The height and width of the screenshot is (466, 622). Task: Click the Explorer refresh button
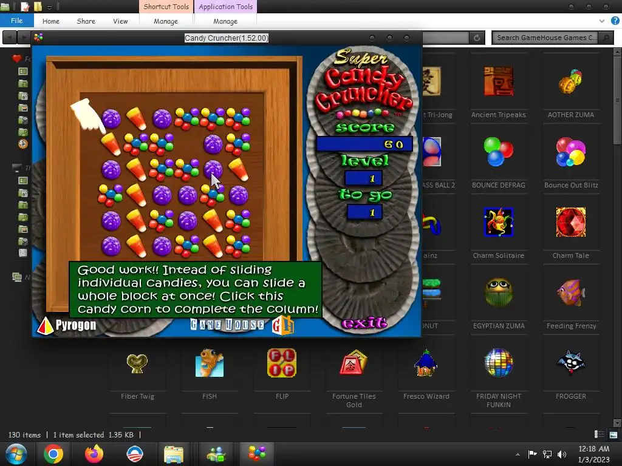coord(477,38)
